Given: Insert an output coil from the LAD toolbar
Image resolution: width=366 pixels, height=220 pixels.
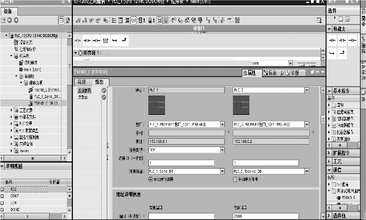Looking at the screenshot, I should tap(96, 41).
